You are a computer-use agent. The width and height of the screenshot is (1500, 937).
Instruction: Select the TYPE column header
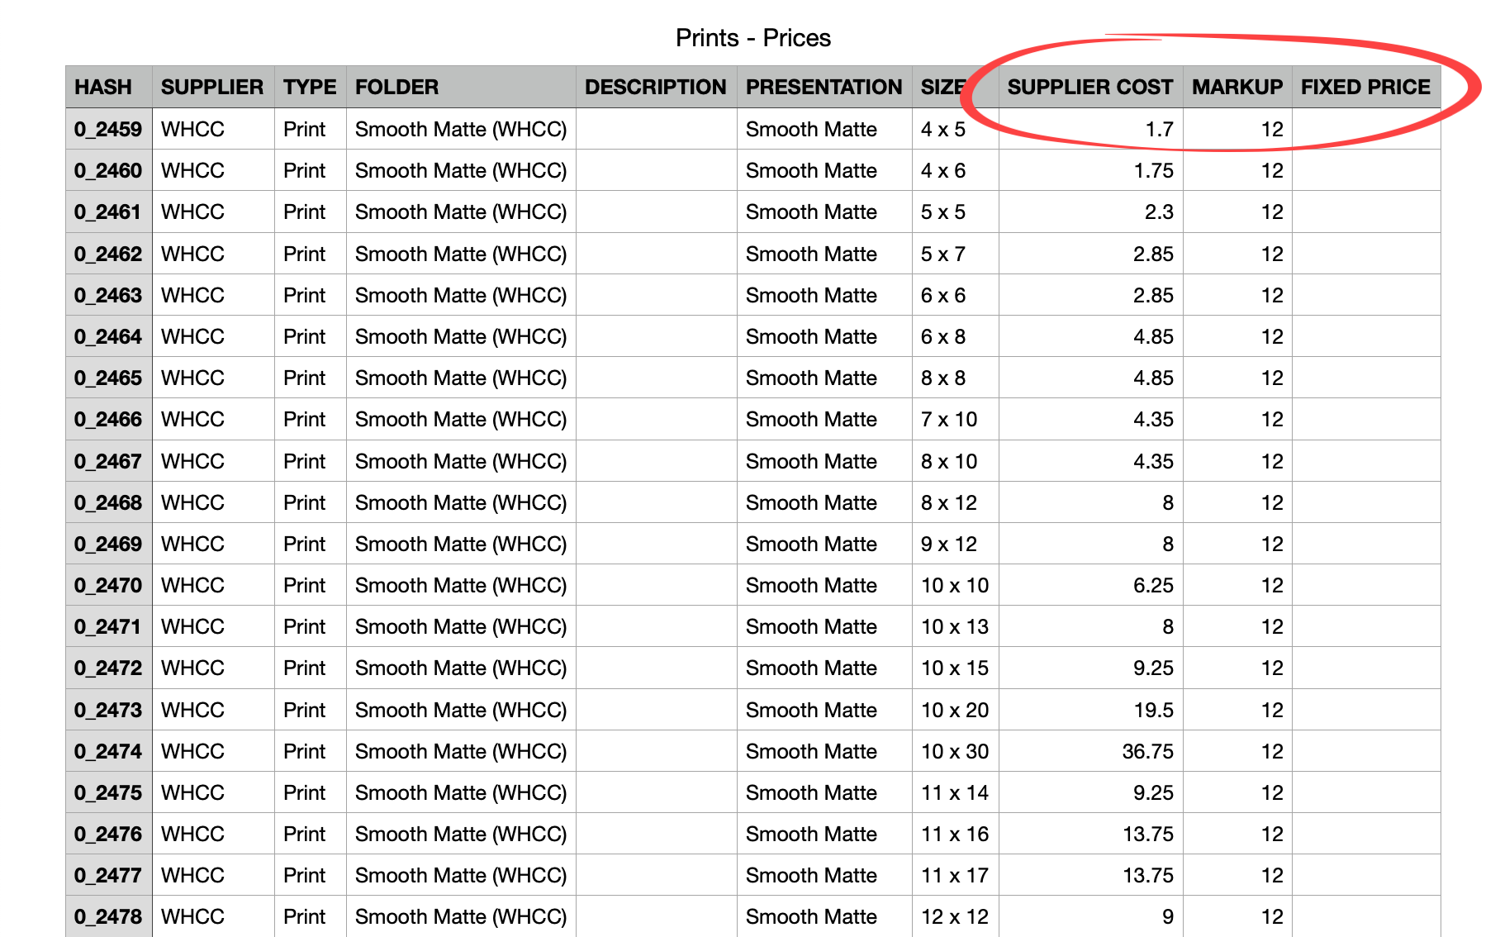[x=310, y=87]
